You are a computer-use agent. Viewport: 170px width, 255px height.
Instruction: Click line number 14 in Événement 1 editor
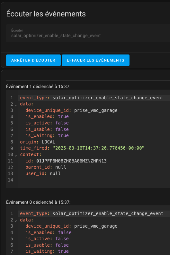click(x=10, y=180)
